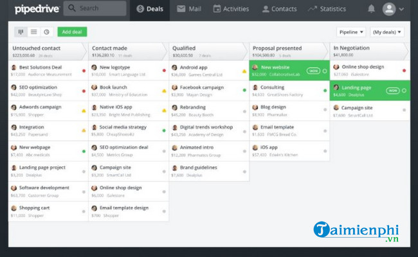418x257 pixels.
Task: Open the Brand guidelines deal
Action: coord(209,172)
